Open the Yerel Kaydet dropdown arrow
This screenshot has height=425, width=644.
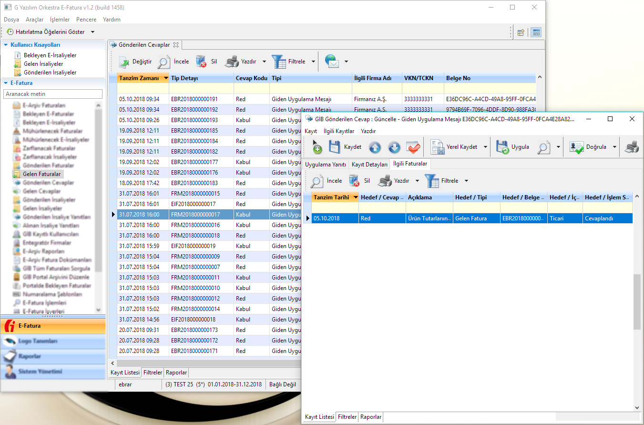pos(486,147)
